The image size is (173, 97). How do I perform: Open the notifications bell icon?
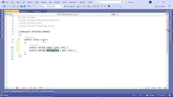[x=169, y=95]
